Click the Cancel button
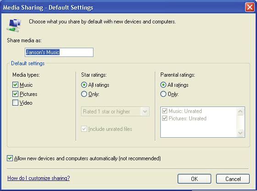257x191 pixels. pyautogui.click(x=233, y=179)
